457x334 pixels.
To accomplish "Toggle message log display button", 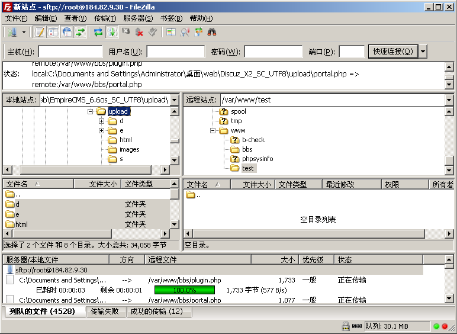I will pyautogui.click(x=39, y=32).
